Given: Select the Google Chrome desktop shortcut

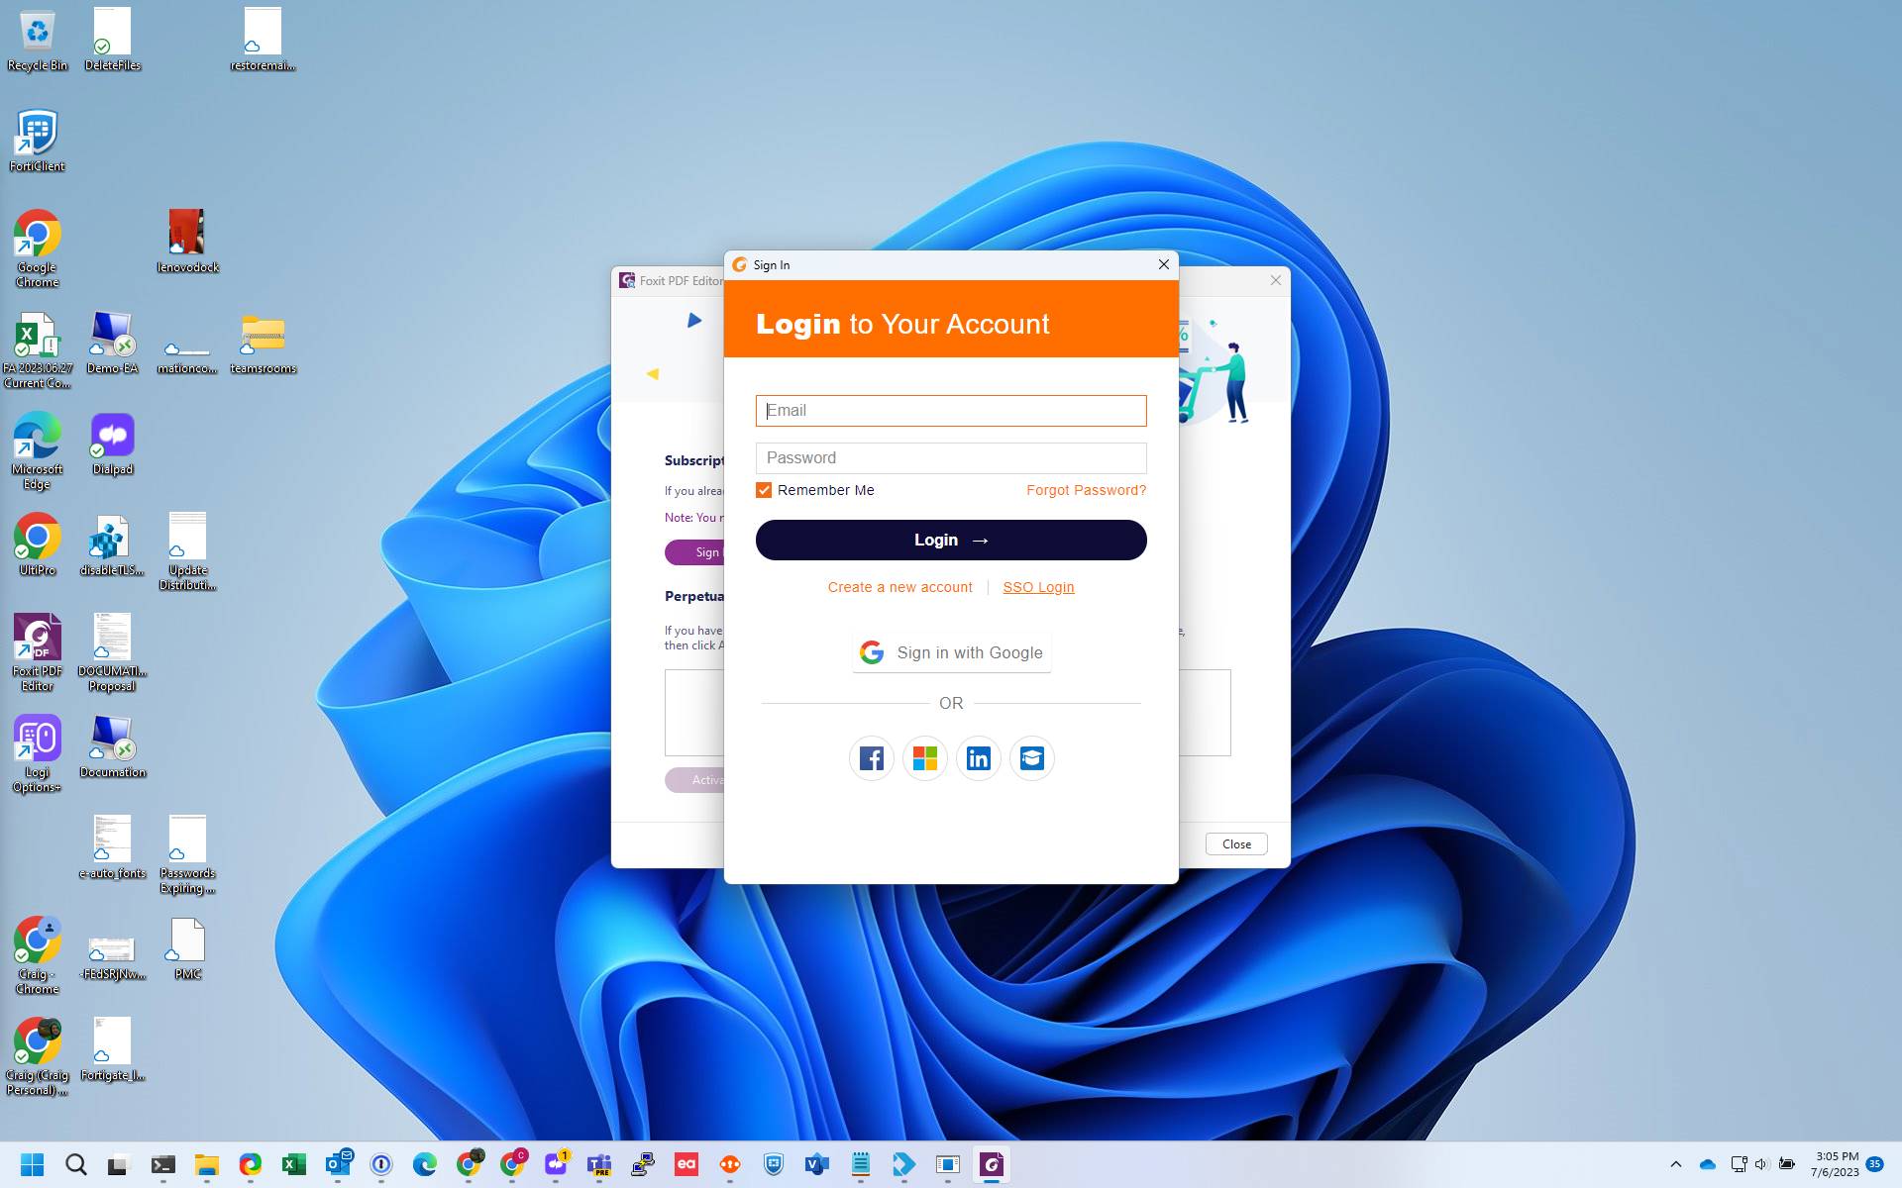Looking at the screenshot, I should [x=38, y=248].
